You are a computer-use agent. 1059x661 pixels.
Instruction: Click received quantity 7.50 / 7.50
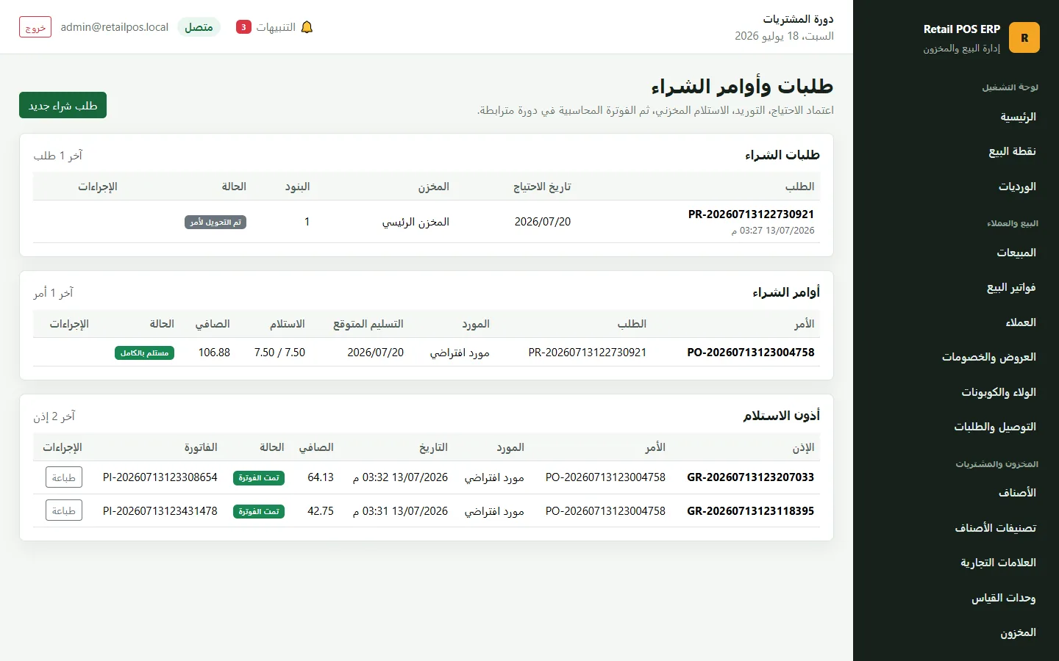[279, 353]
